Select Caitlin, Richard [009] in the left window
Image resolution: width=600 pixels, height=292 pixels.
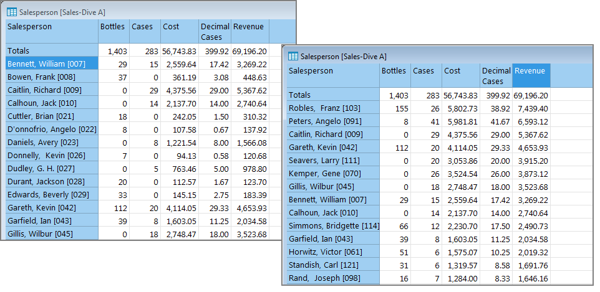coord(52,90)
